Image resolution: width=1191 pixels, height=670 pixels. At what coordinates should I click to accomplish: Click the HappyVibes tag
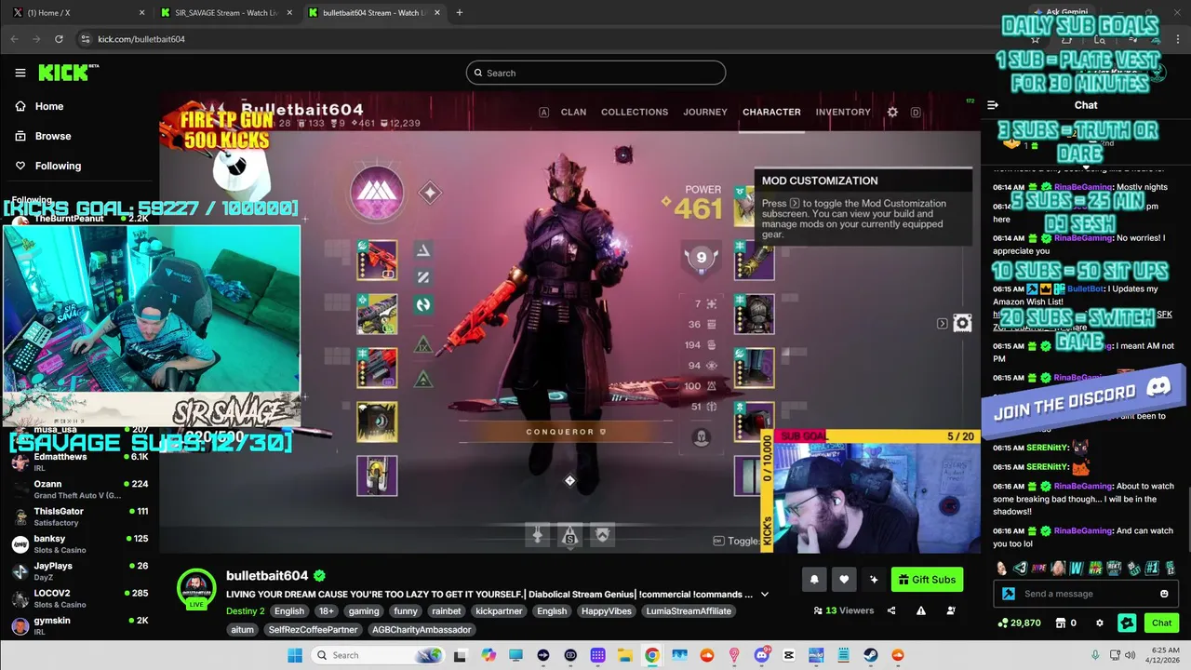(x=605, y=611)
